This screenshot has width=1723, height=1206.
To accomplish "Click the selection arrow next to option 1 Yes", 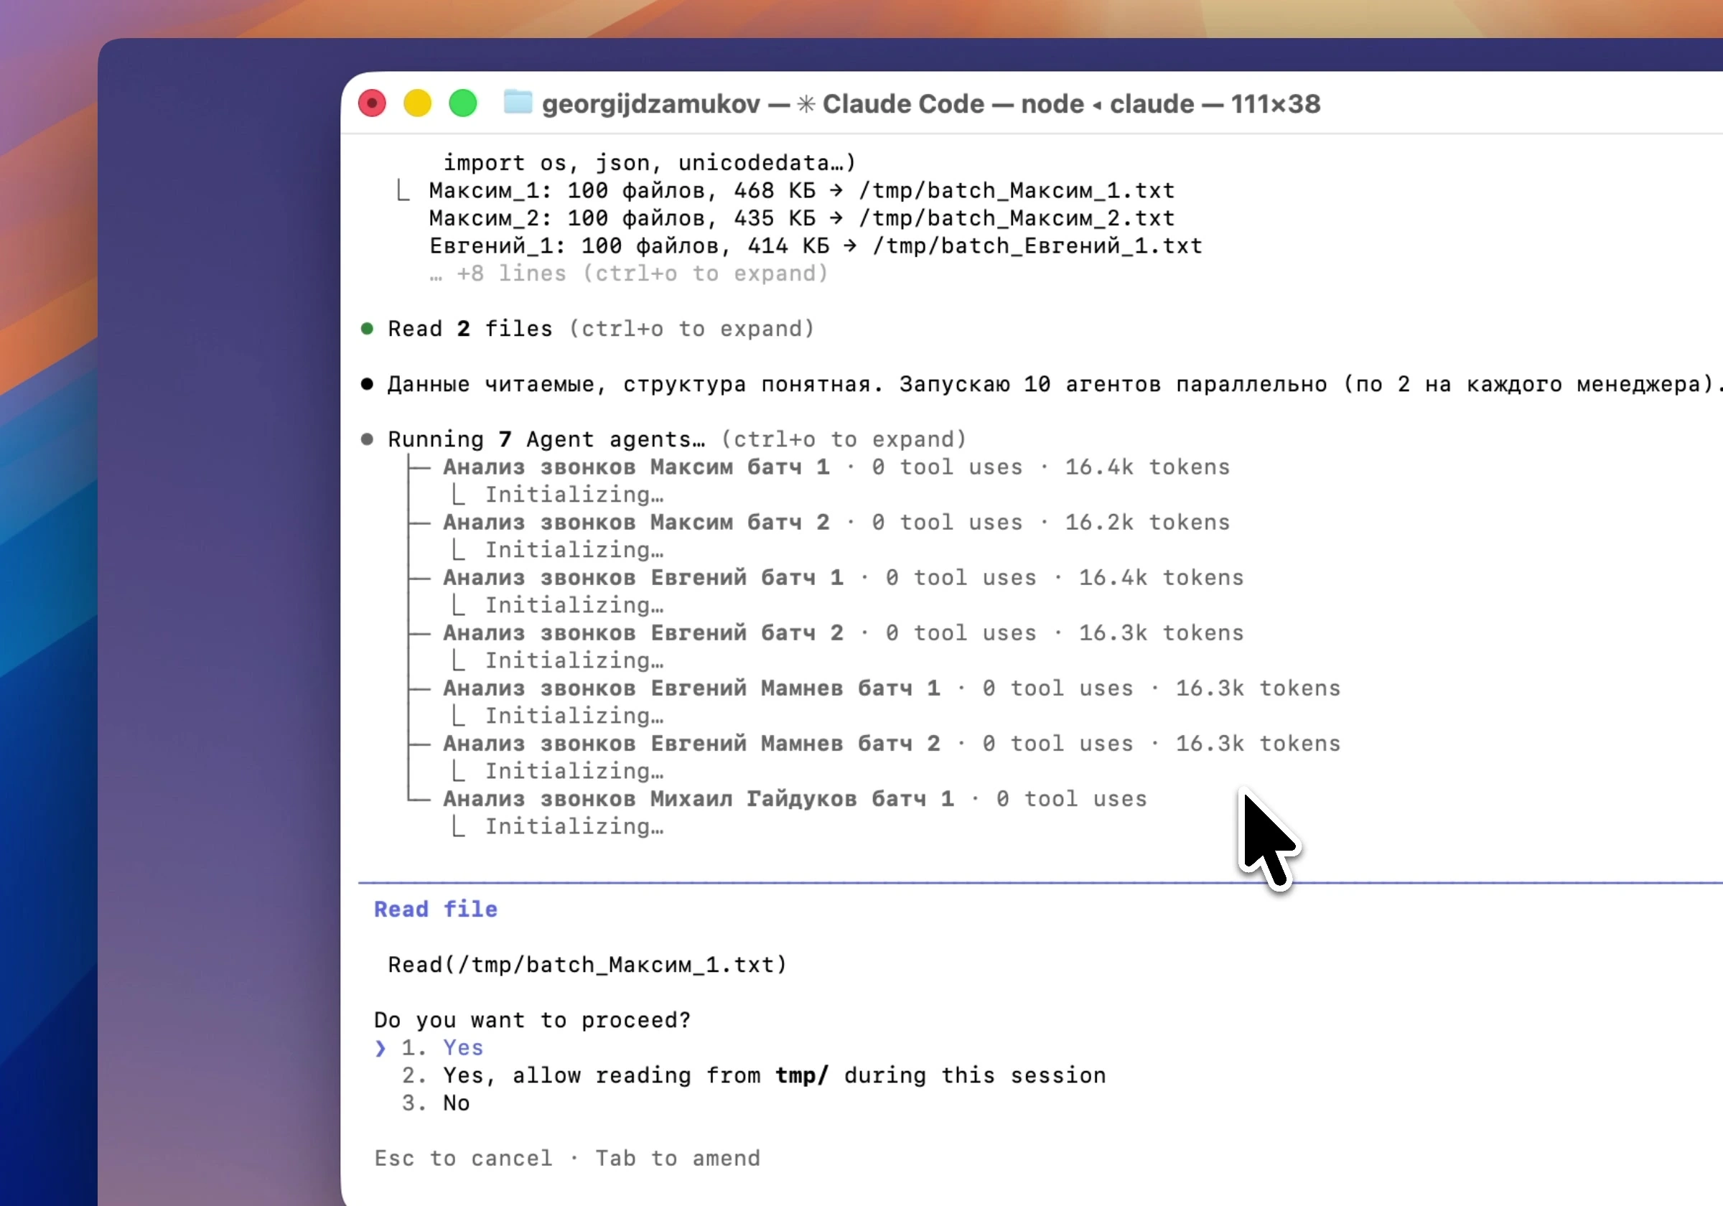I will coord(380,1048).
